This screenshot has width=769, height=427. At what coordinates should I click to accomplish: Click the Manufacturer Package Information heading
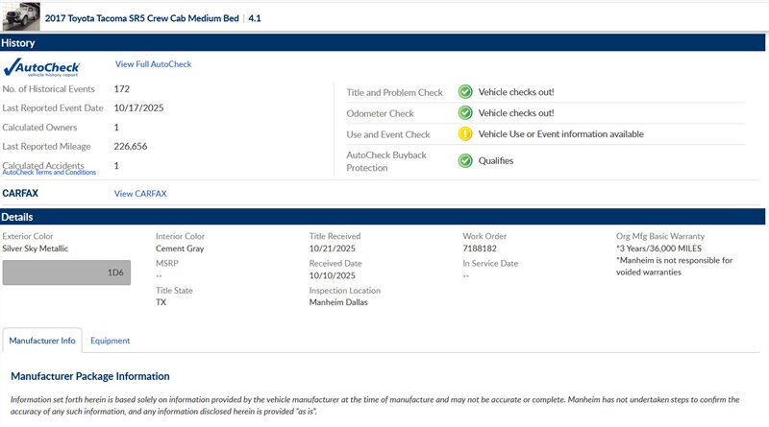coord(90,376)
